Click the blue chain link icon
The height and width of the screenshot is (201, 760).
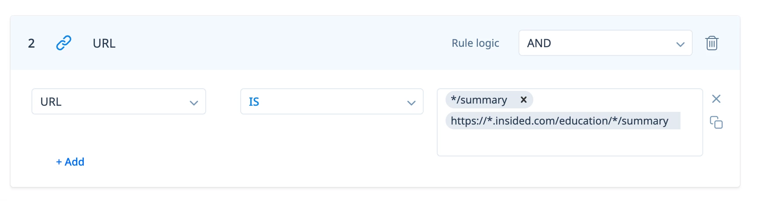(x=64, y=43)
